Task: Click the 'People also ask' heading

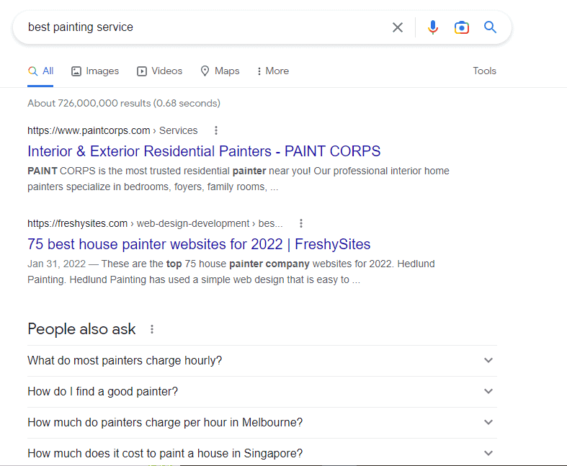Action: 81,329
